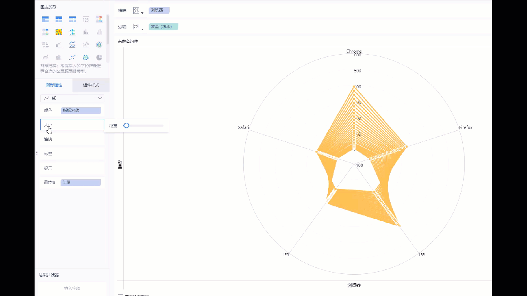Open the 指标名称 pill in the 颜色 row
Viewport: 527px width, 296px height.
[81, 111]
